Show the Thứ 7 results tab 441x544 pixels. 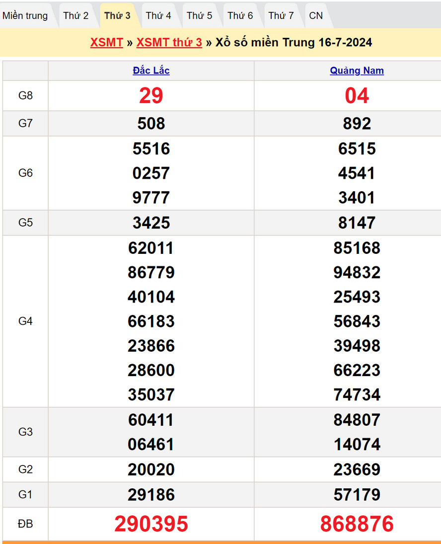[281, 15]
